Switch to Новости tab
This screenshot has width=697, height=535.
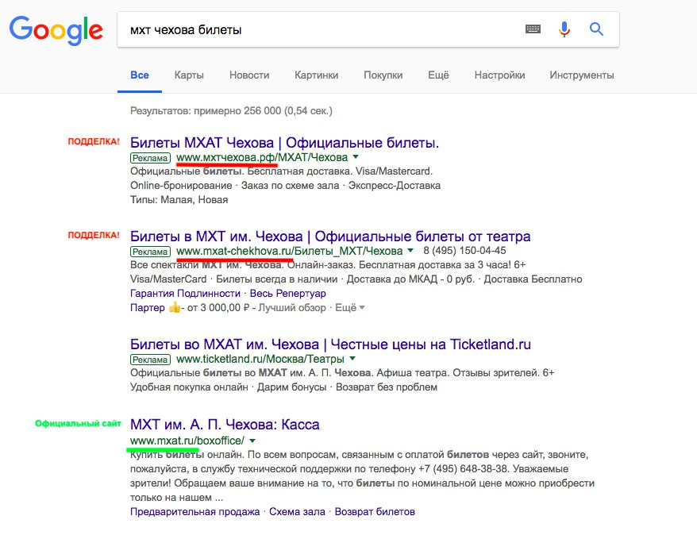(249, 75)
